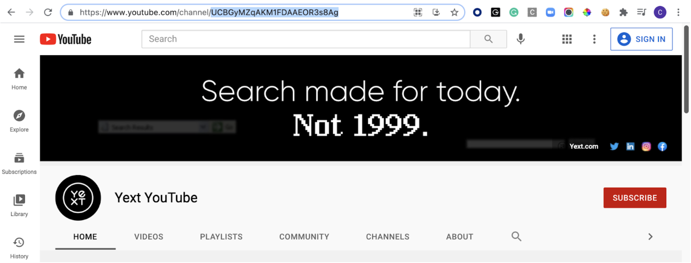
Task: Open the Chrome three-dot browser menu
Action: pyautogui.click(x=678, y=12)
